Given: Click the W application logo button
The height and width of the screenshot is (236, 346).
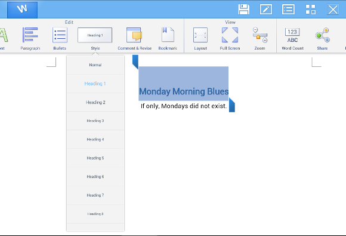Looking at the screenshot, I should click(x=22, y=10).
